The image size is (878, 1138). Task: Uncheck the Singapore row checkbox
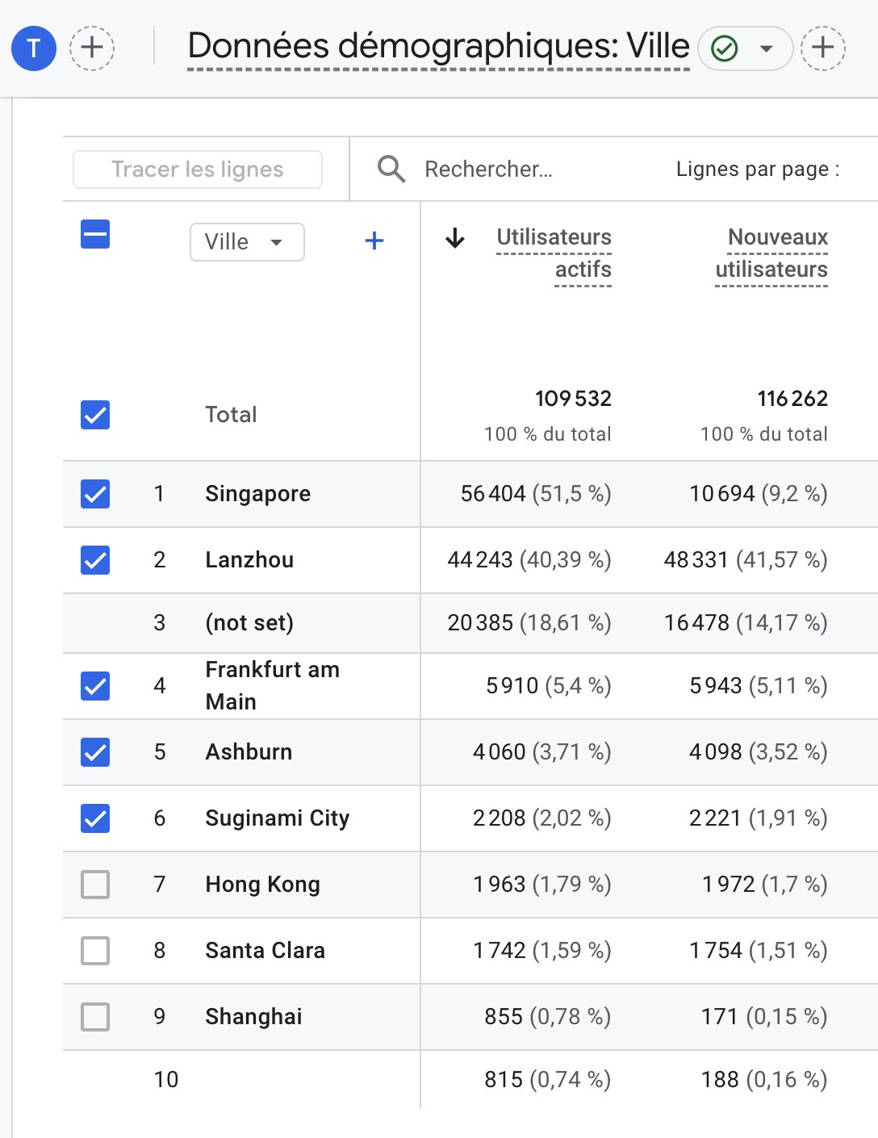95,494
